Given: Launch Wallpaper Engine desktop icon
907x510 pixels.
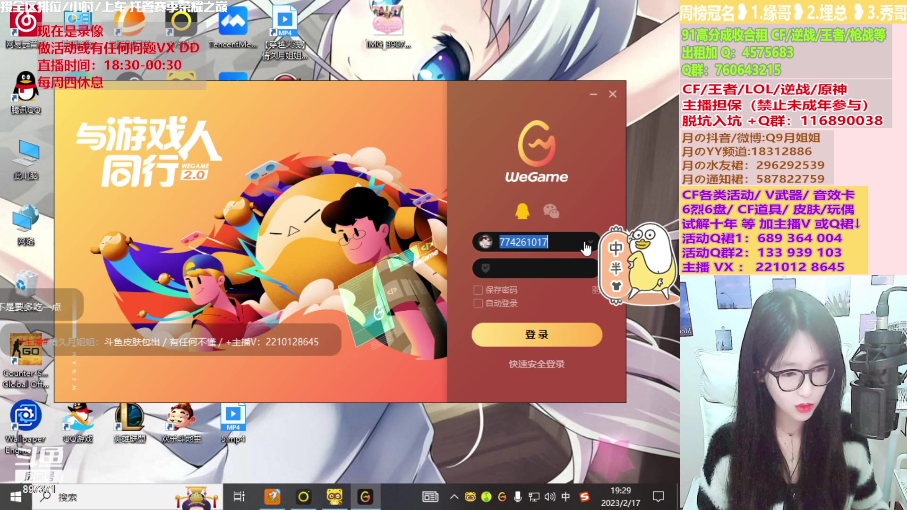Looking at the screenshot, I should pyautogui.click(x=26, y=427).
